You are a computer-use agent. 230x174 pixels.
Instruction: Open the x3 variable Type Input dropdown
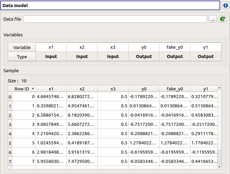pyautogui.click(x=113, y=56)
